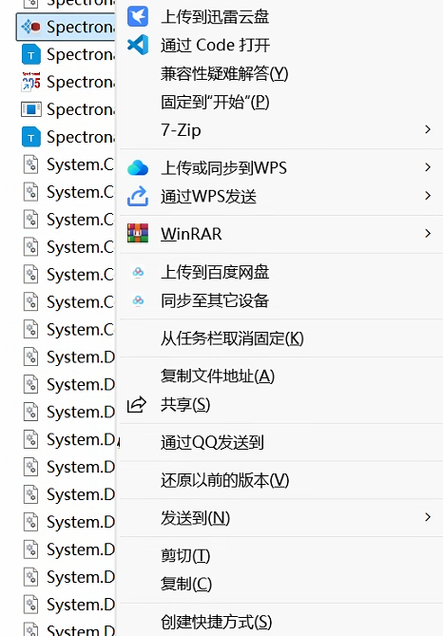Expand the 7-Zip submenu arrow

click(427, 129)
